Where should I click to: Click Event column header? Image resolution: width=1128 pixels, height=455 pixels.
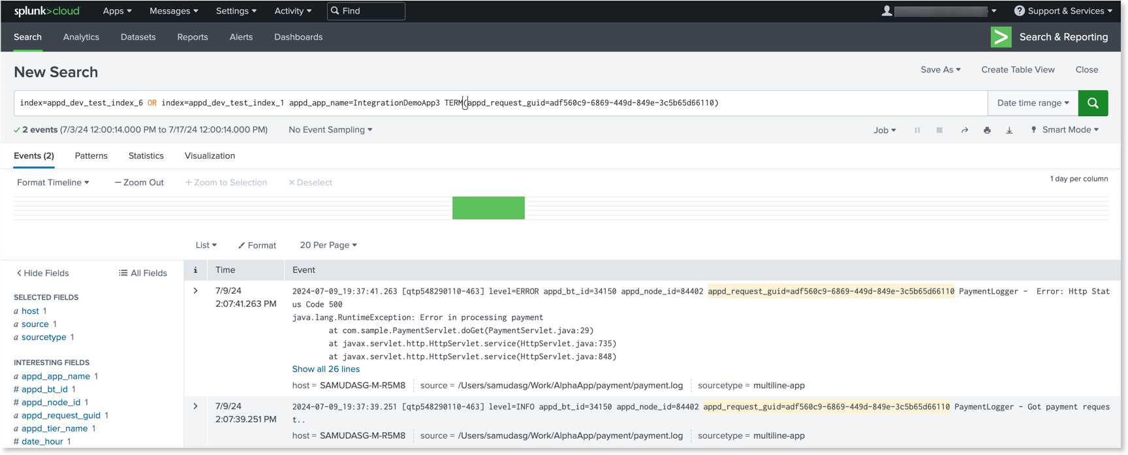click(x=304, y=270)
